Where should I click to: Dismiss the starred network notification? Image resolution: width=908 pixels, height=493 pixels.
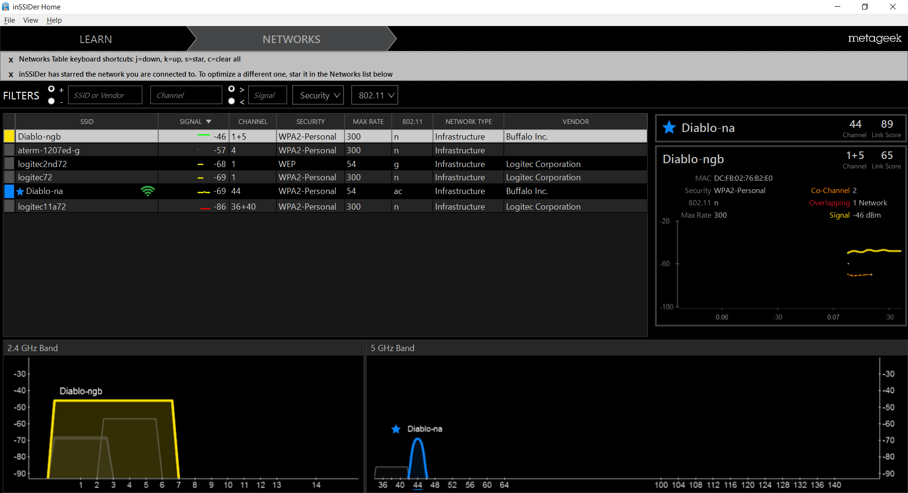point(11,75)
